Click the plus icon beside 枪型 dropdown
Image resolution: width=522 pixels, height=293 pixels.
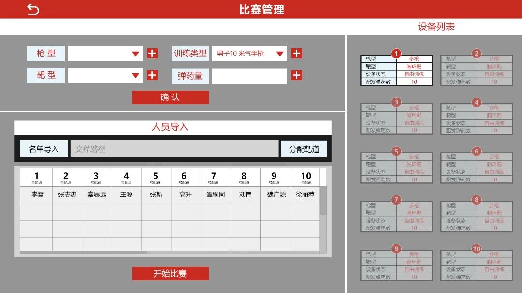[152, 53]
